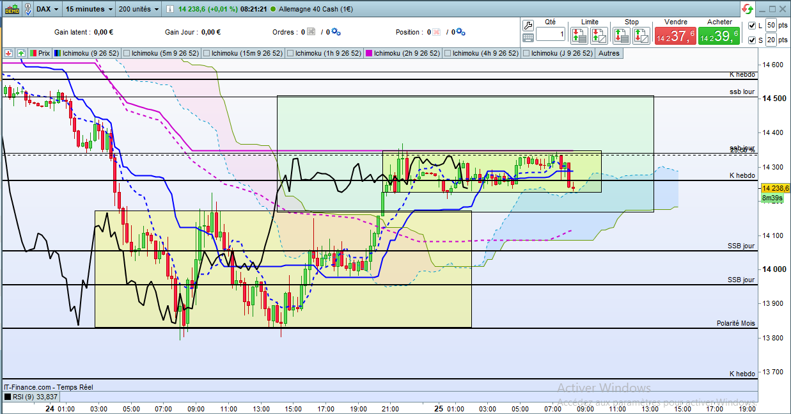Click the ssb lour line label

[x=742, y=92]
